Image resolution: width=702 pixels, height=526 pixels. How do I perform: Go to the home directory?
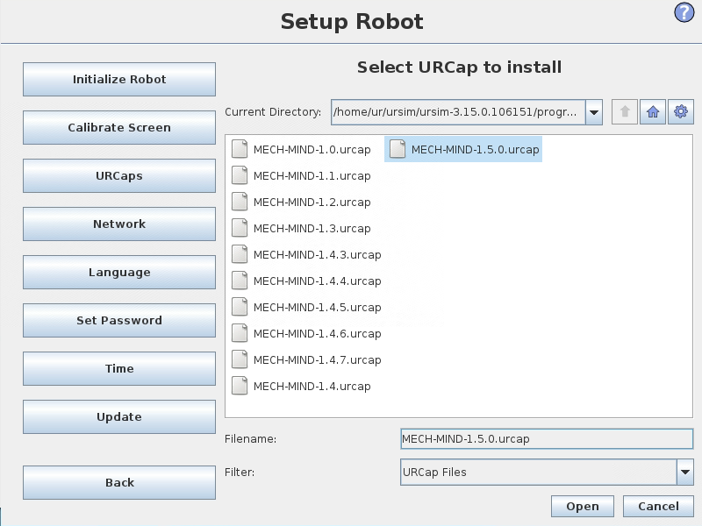(x=652, y=112)
